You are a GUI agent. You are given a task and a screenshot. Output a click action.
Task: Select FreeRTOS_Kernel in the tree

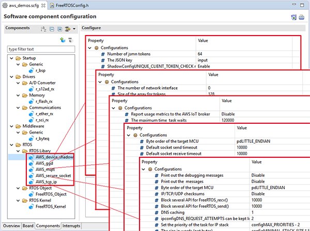[51, 206]
